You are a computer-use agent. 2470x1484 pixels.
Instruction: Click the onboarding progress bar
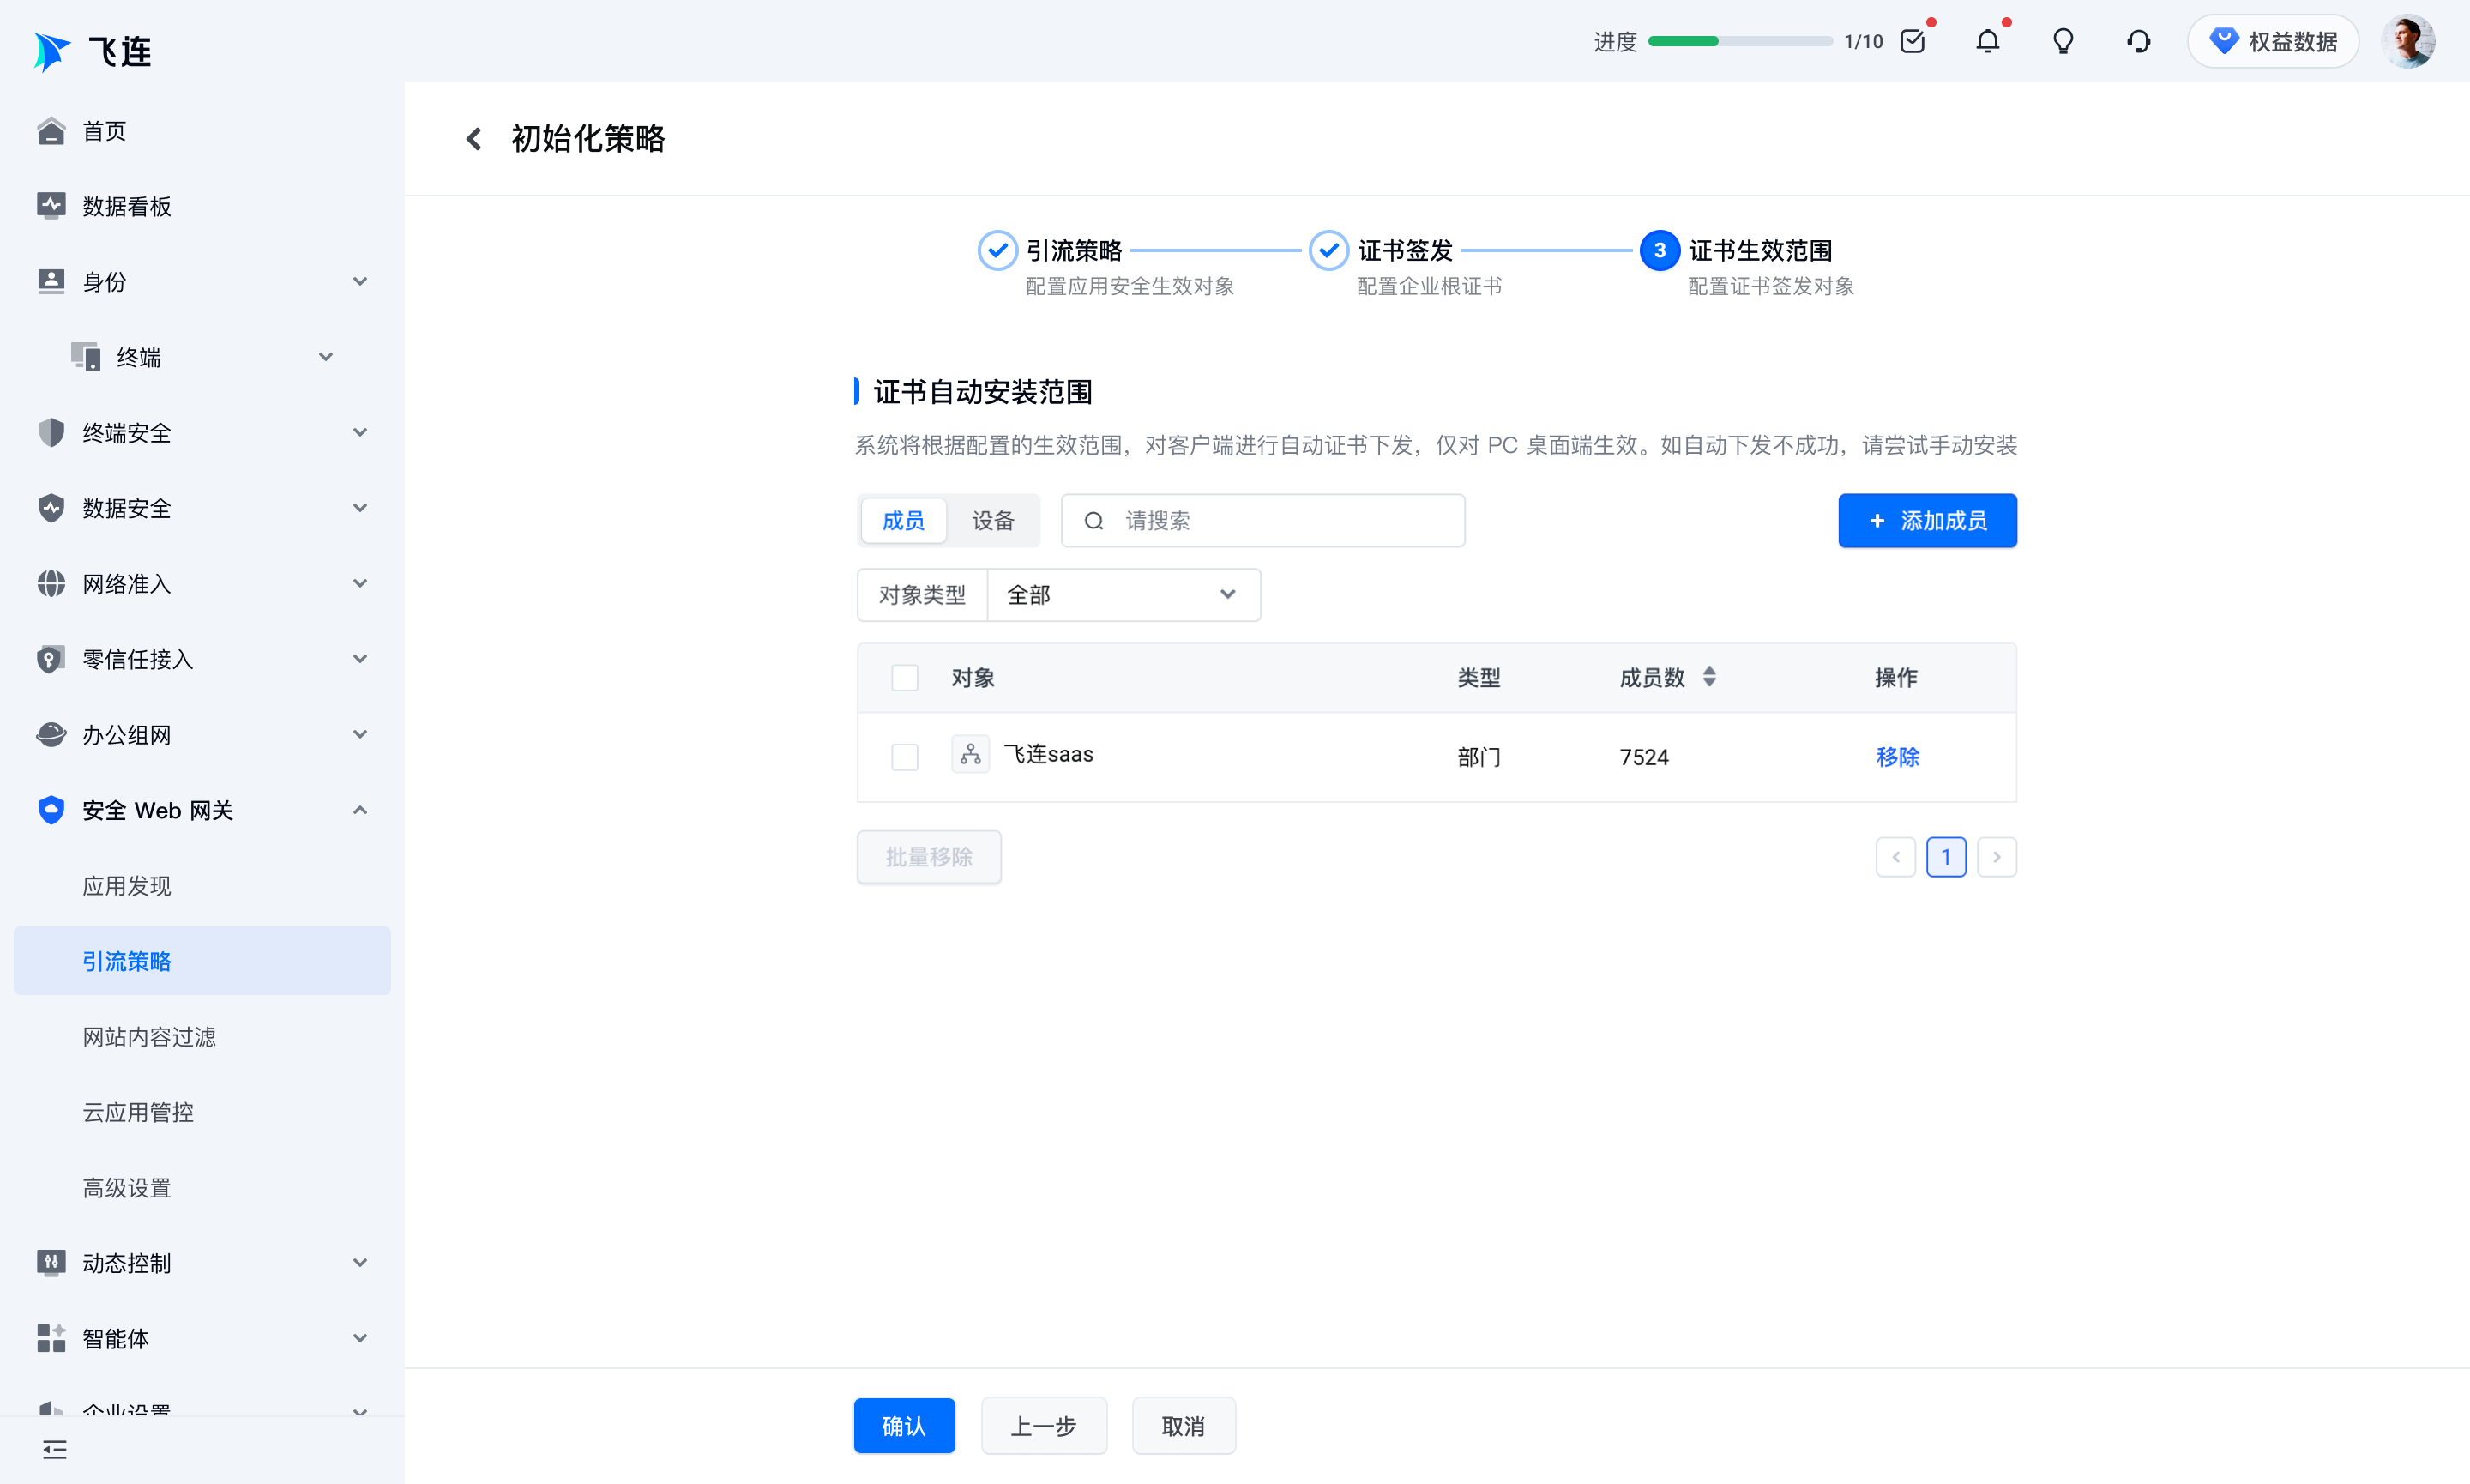coord(1739,41)
